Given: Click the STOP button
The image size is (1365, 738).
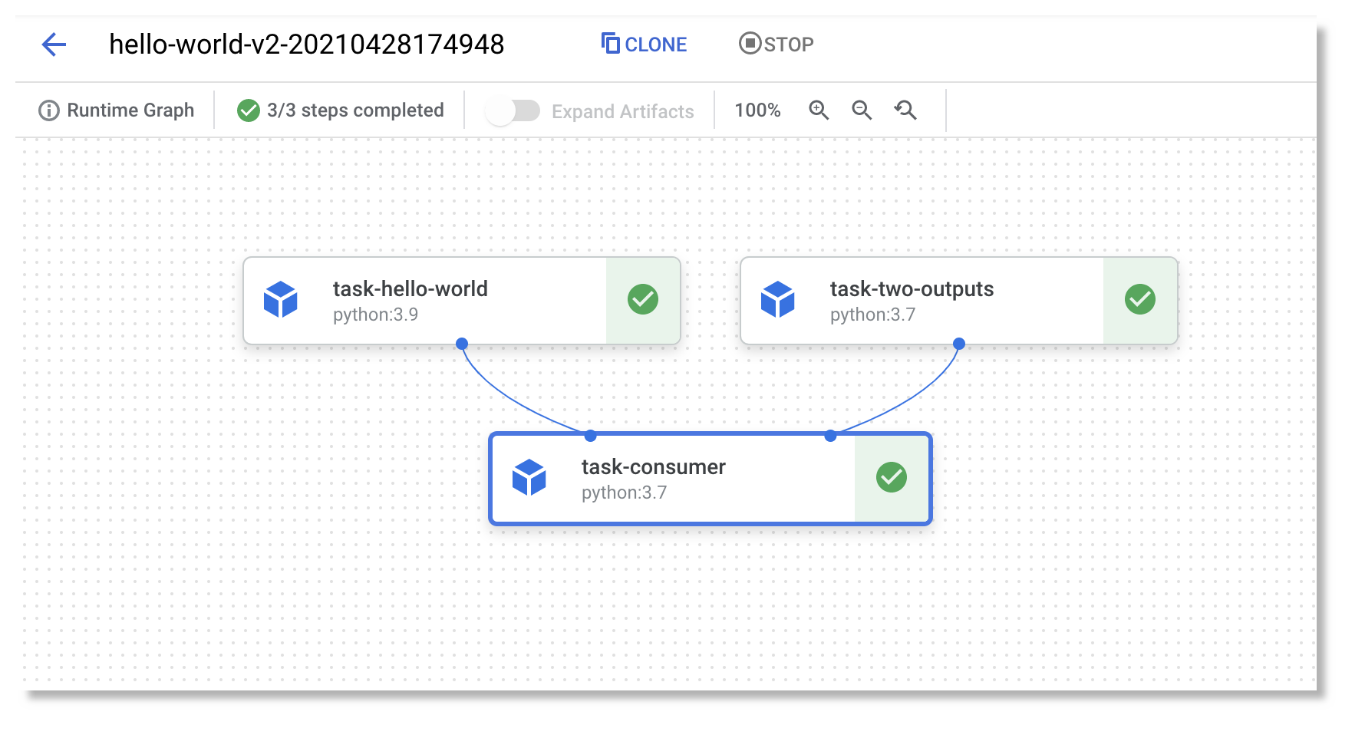Looking at the screenshot, I should 775,44.
